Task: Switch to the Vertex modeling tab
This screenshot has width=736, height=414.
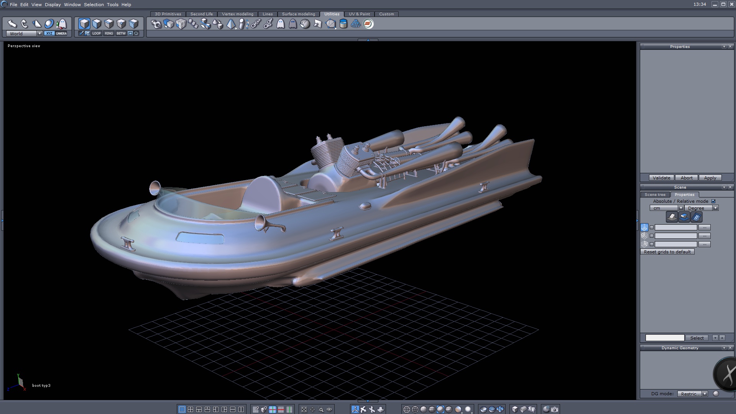Action: click(x=237, y=14)
